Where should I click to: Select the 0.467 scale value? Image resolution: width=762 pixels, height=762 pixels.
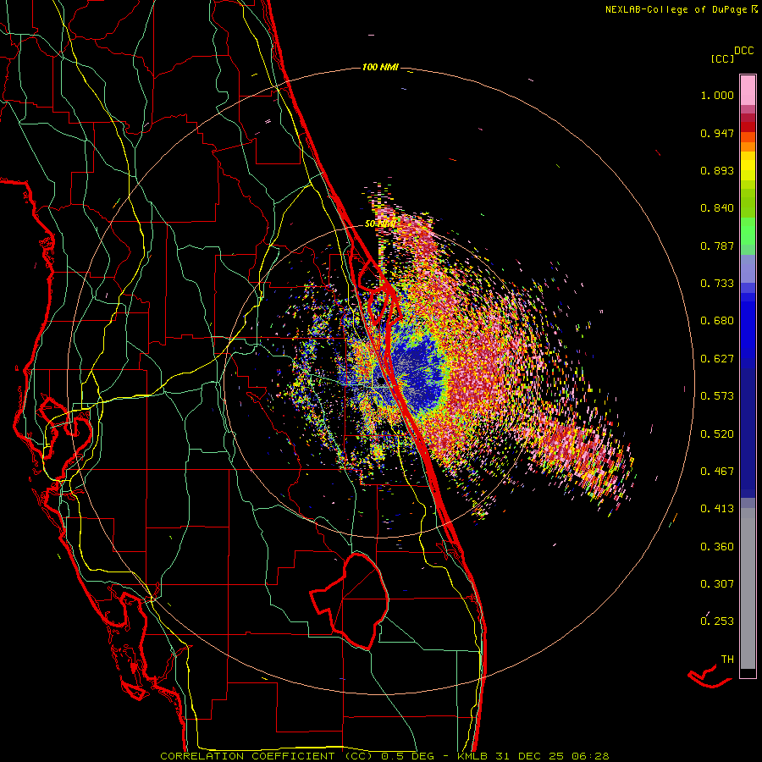pos(717,472)
